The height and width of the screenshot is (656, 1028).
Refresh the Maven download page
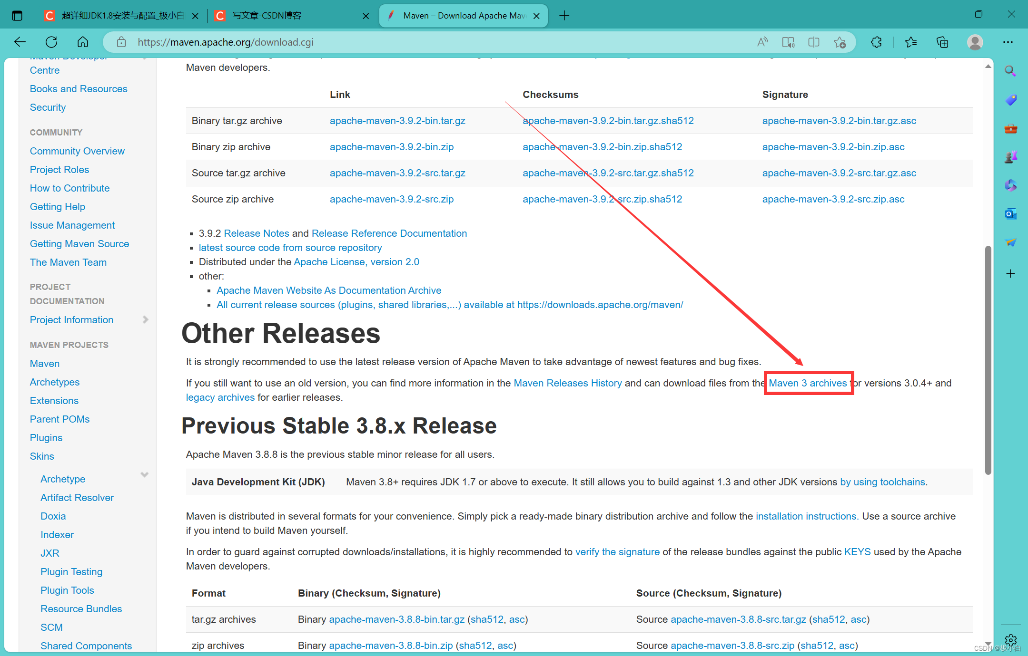tap(51, 42)
